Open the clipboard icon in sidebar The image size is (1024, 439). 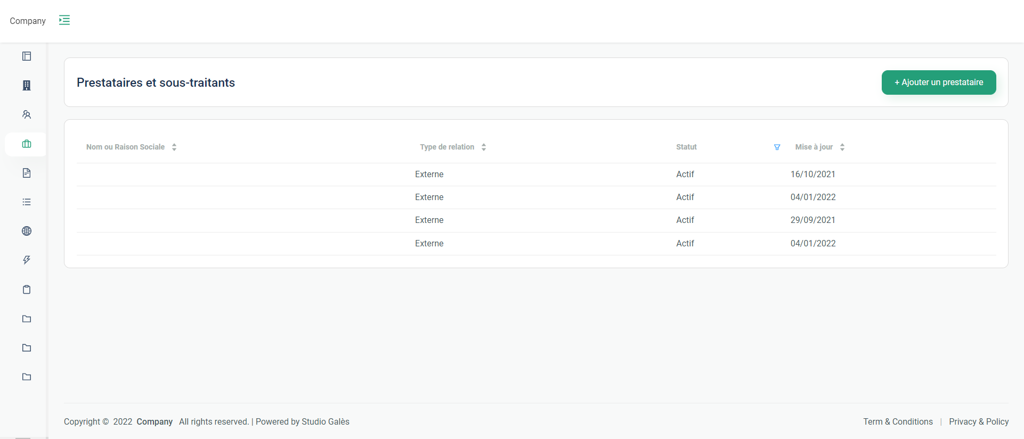click(x=27, y=289)
